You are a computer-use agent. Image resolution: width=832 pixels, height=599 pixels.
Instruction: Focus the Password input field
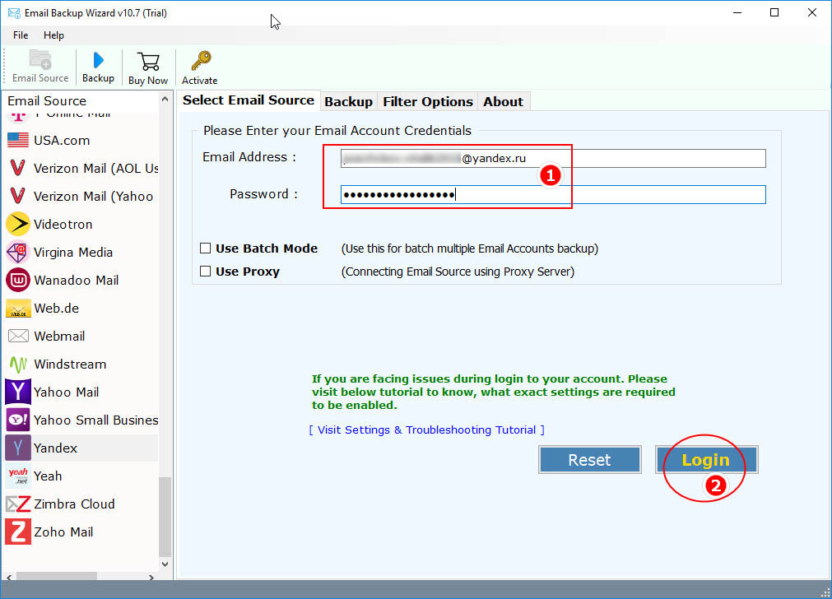pos(553,195)
